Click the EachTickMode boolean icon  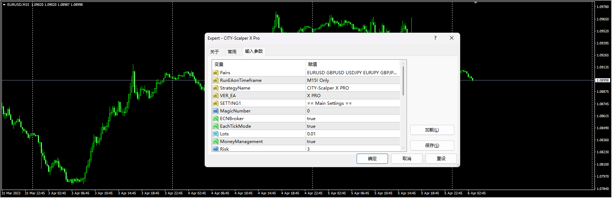coord(215,126)
